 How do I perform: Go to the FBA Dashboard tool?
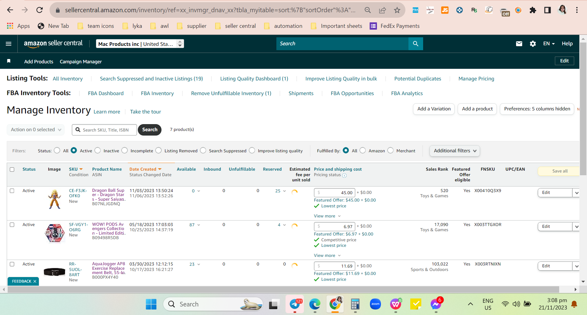(x=106, y=93)
